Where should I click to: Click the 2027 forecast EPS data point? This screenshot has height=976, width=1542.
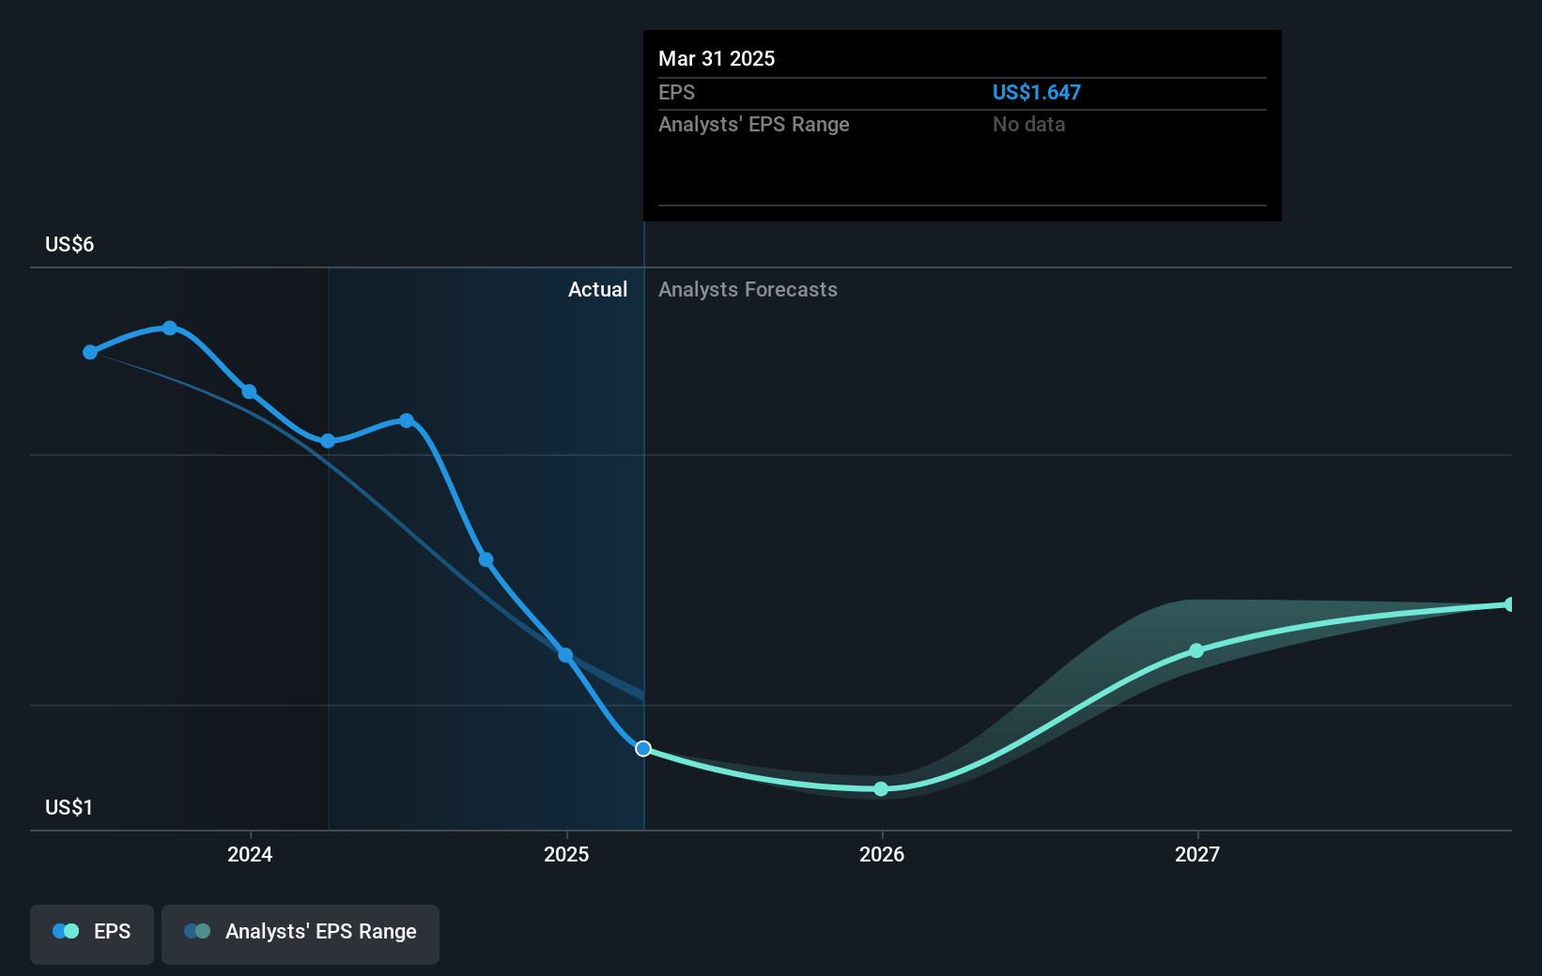click(x=1196, y=650)
